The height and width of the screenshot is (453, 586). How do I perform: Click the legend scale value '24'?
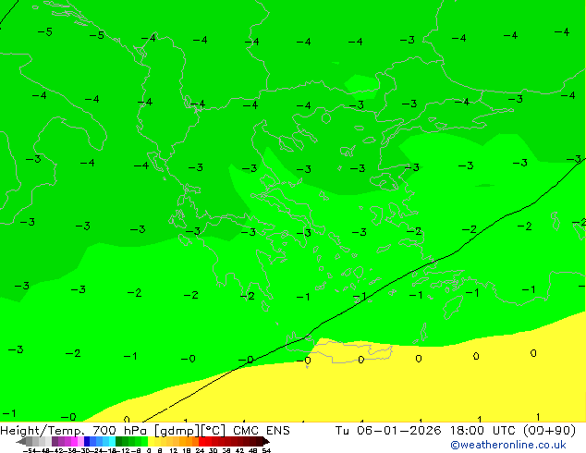click(x=200, y=451)
